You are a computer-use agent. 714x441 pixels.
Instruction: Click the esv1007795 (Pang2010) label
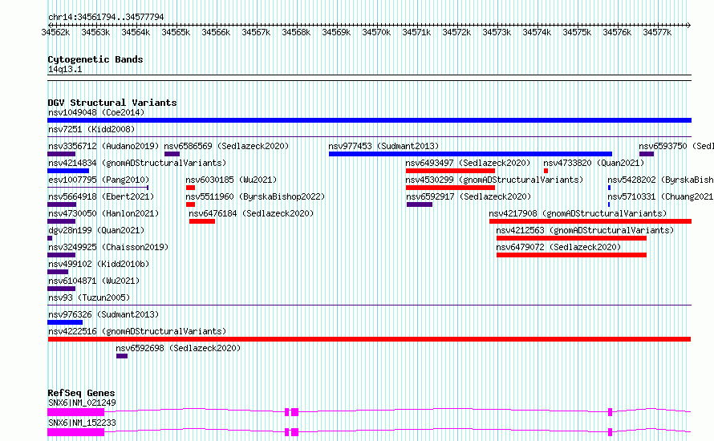pyautogui.click(x=99, y=180)
